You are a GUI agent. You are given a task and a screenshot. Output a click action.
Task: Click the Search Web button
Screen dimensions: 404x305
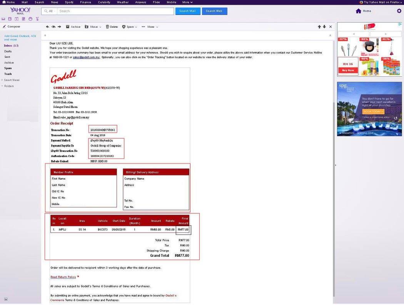214,11
